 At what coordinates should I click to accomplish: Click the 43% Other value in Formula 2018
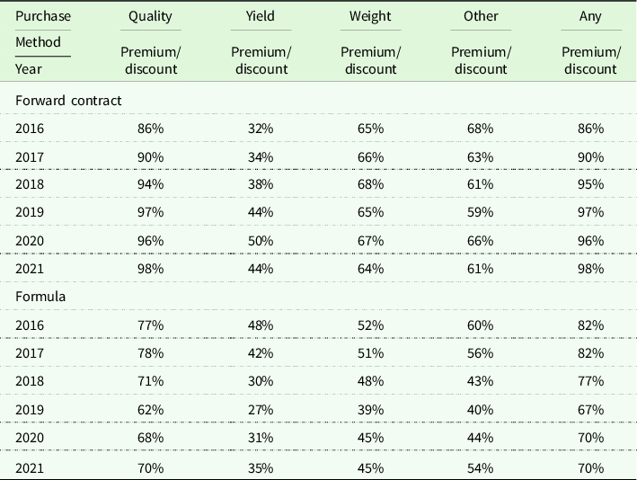480,381
